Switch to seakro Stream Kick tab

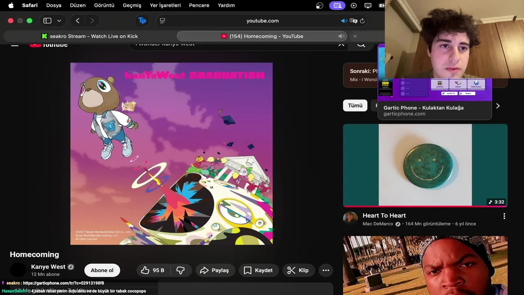(x=90, y=36)
